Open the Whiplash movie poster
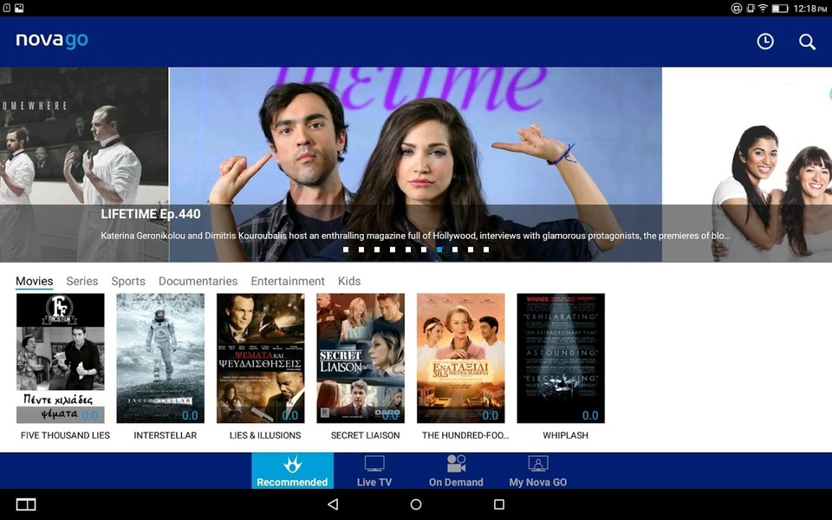Screen dimensions: 832x520 coord(561,358)
